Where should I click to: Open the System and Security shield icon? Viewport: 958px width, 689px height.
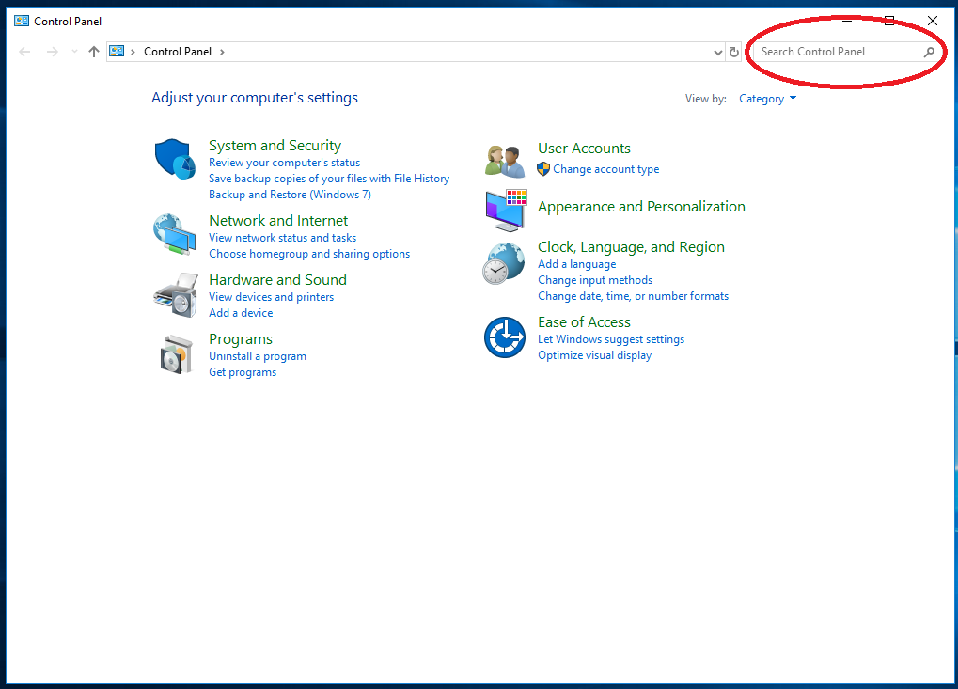(x=176, y=159)
